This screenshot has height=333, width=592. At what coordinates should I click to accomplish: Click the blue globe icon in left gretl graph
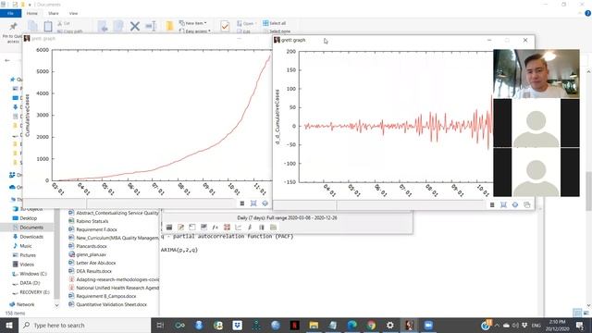[265, 203]
